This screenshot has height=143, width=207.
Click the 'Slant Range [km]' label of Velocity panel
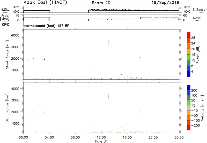pyautogui.click(x=7, y=108)
